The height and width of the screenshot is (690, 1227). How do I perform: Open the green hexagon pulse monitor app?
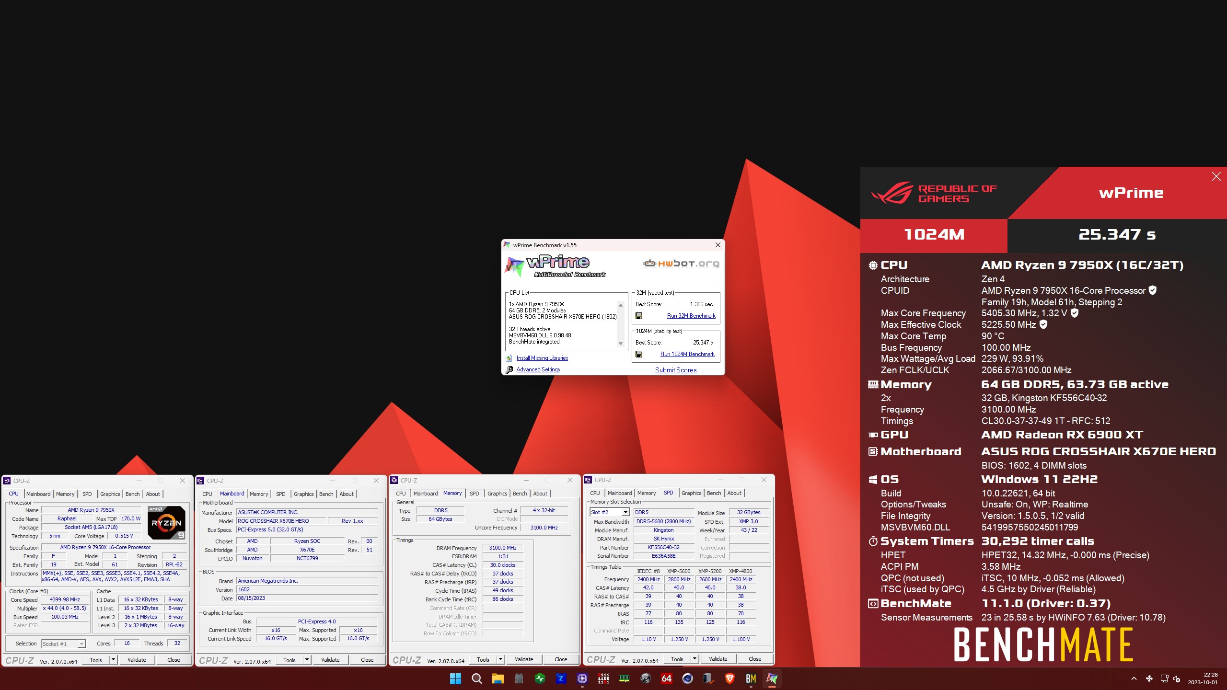(x=540, y=678)
